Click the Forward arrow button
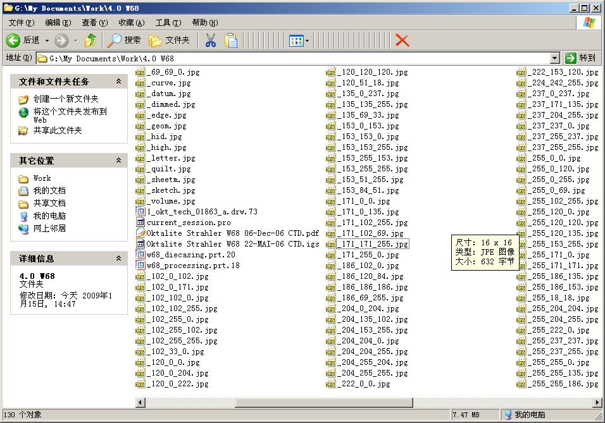Viewport: 605px width, 423px height. [x=61, y=40]
